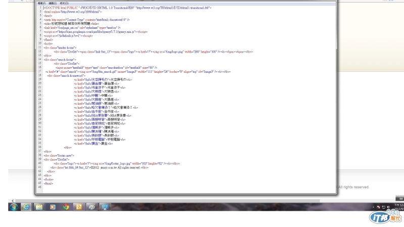Click the btn_search.gif image line
Image resolution: width=404 pixels, height=227 pixels.
click(138, 72)
